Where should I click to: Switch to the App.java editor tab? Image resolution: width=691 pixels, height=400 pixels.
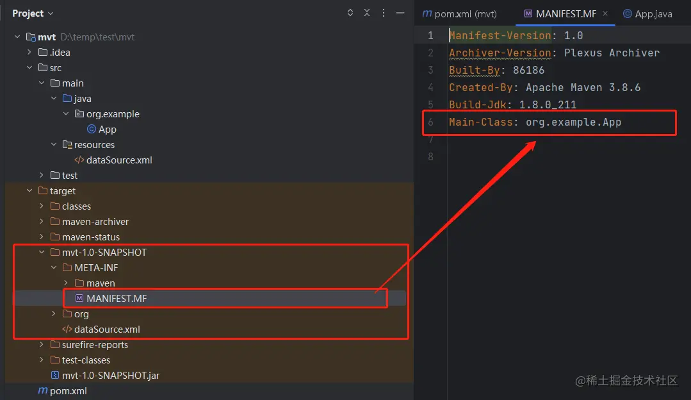(647, 14)
